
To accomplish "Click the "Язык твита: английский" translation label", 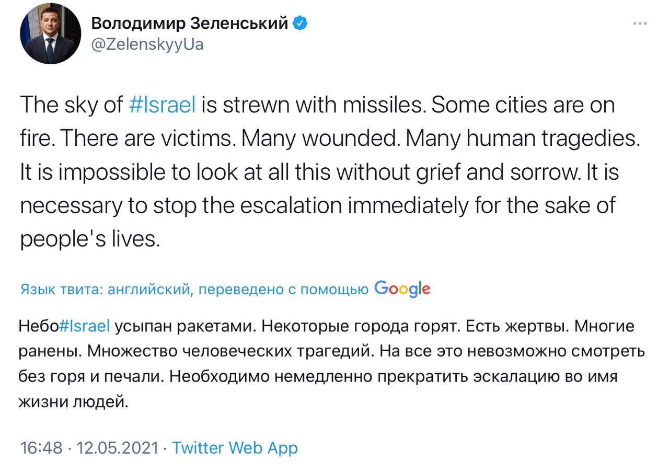I will 104,289.
